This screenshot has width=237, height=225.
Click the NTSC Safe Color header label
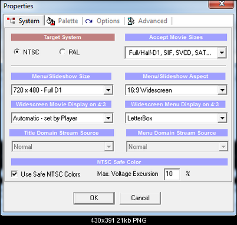pyautogui.click(x=119, y=162)
